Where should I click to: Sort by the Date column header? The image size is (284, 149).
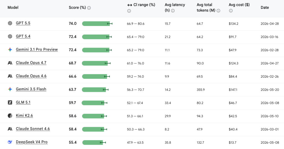(265, 7)
